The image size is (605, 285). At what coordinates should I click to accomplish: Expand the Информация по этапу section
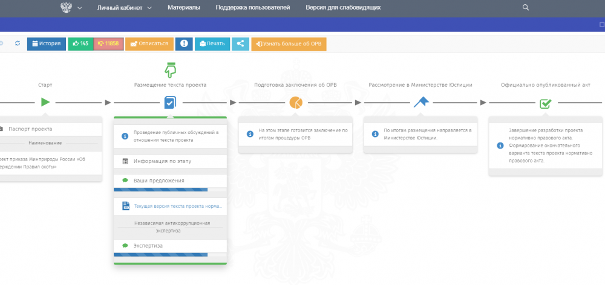pos(170,161)
